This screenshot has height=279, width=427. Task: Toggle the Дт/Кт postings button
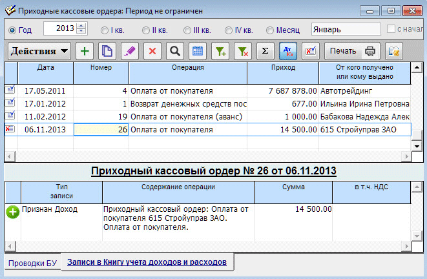pos(288,51)
